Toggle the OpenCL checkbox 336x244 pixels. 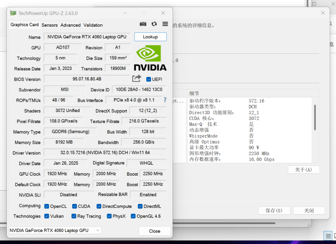(x=46, y=206)
